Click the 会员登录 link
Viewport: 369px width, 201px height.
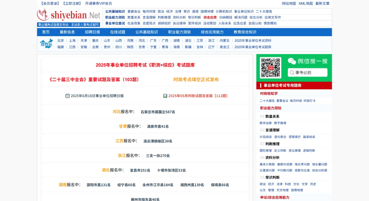pos(50,3)
